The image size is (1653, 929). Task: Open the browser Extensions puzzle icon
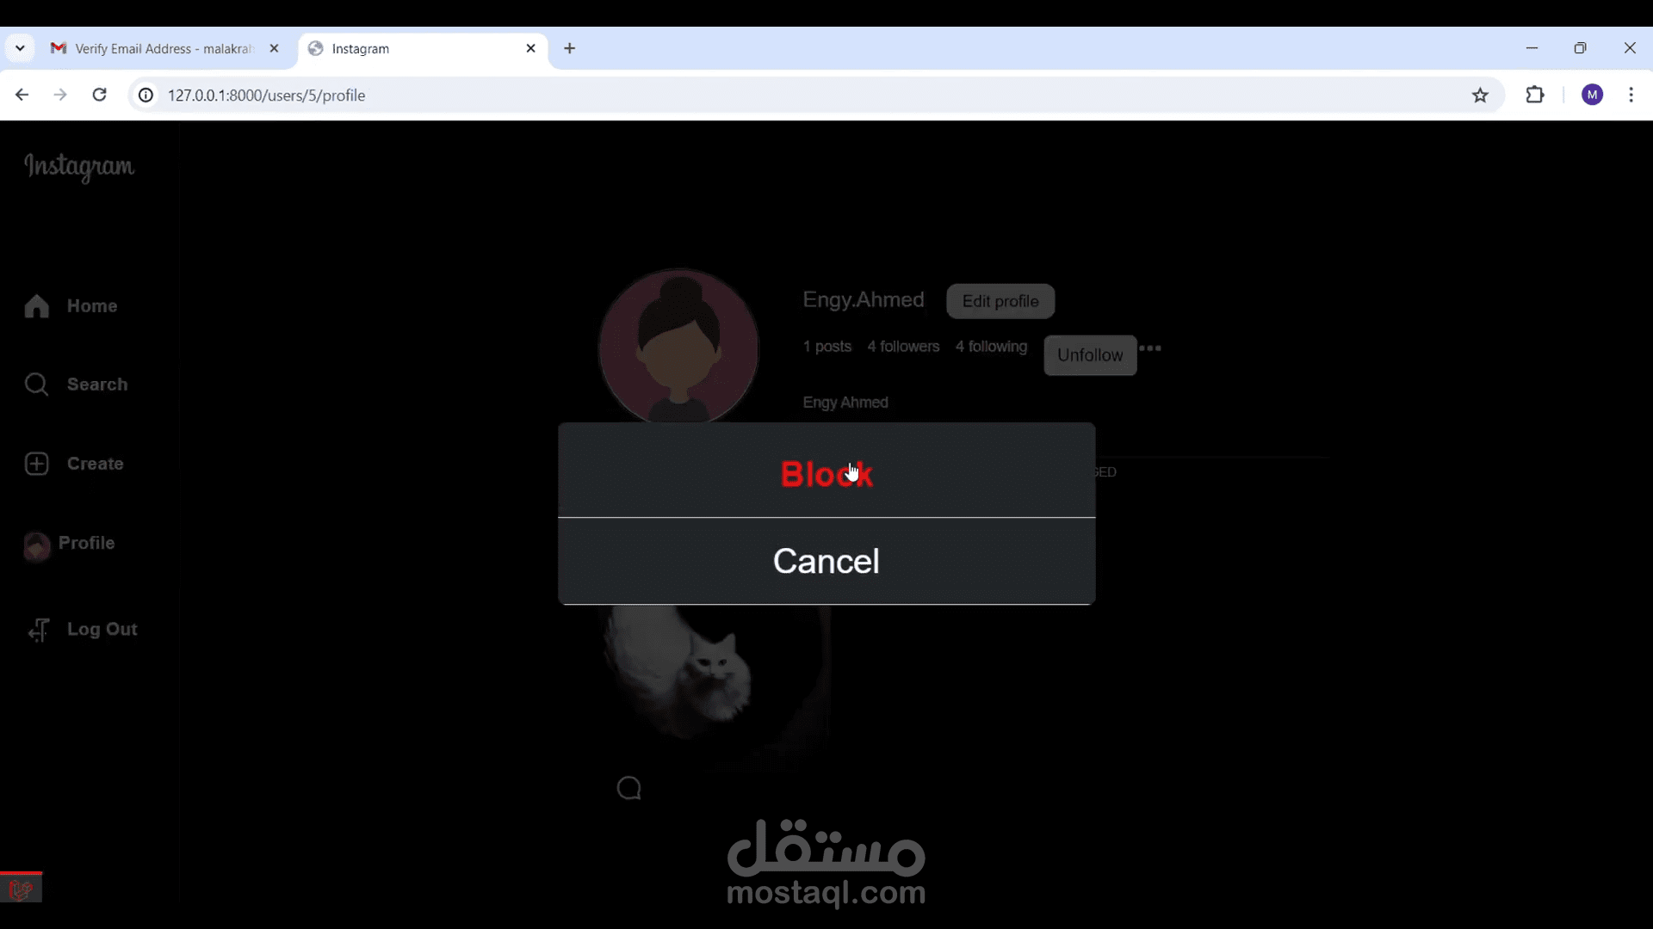[1534, 95]
